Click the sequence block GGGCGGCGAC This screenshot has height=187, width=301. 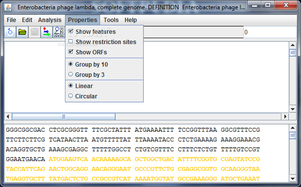[25, 130]
